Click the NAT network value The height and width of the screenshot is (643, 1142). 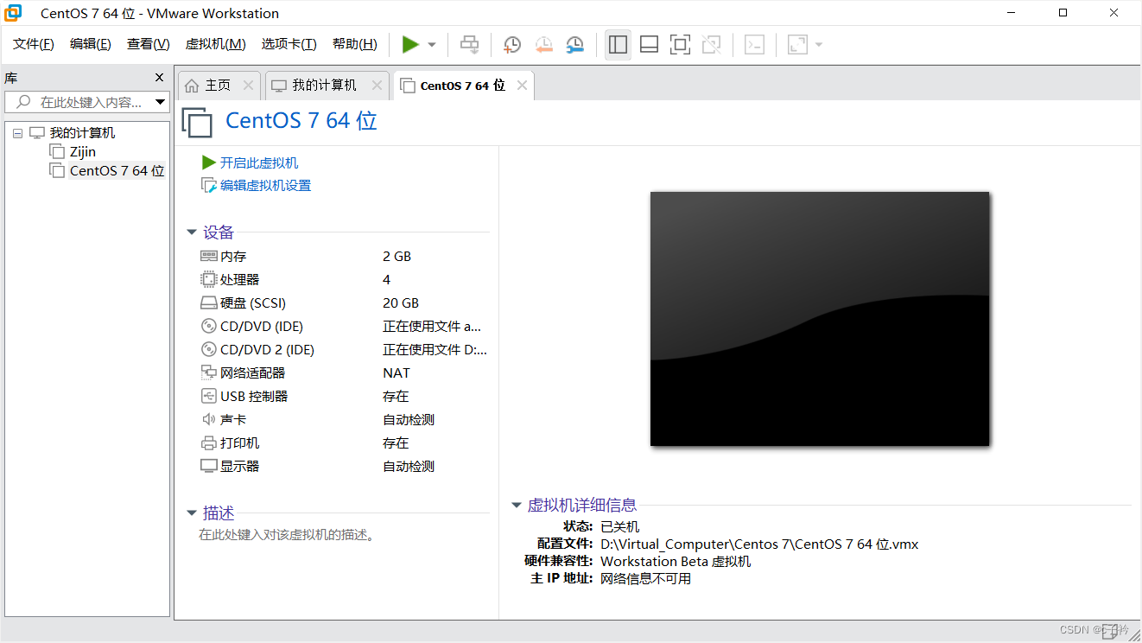(397, 373)
